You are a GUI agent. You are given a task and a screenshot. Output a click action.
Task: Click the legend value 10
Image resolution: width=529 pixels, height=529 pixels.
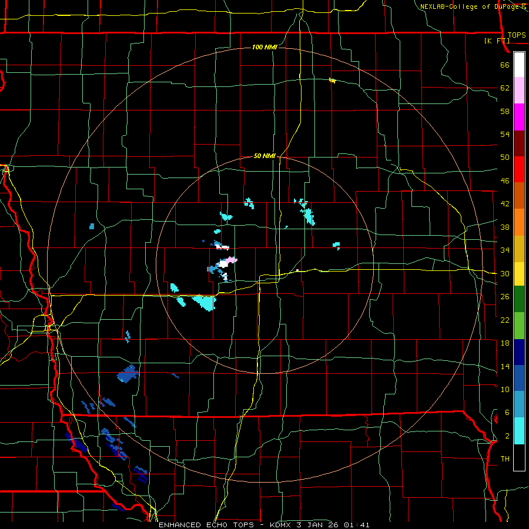click(505, 389)
